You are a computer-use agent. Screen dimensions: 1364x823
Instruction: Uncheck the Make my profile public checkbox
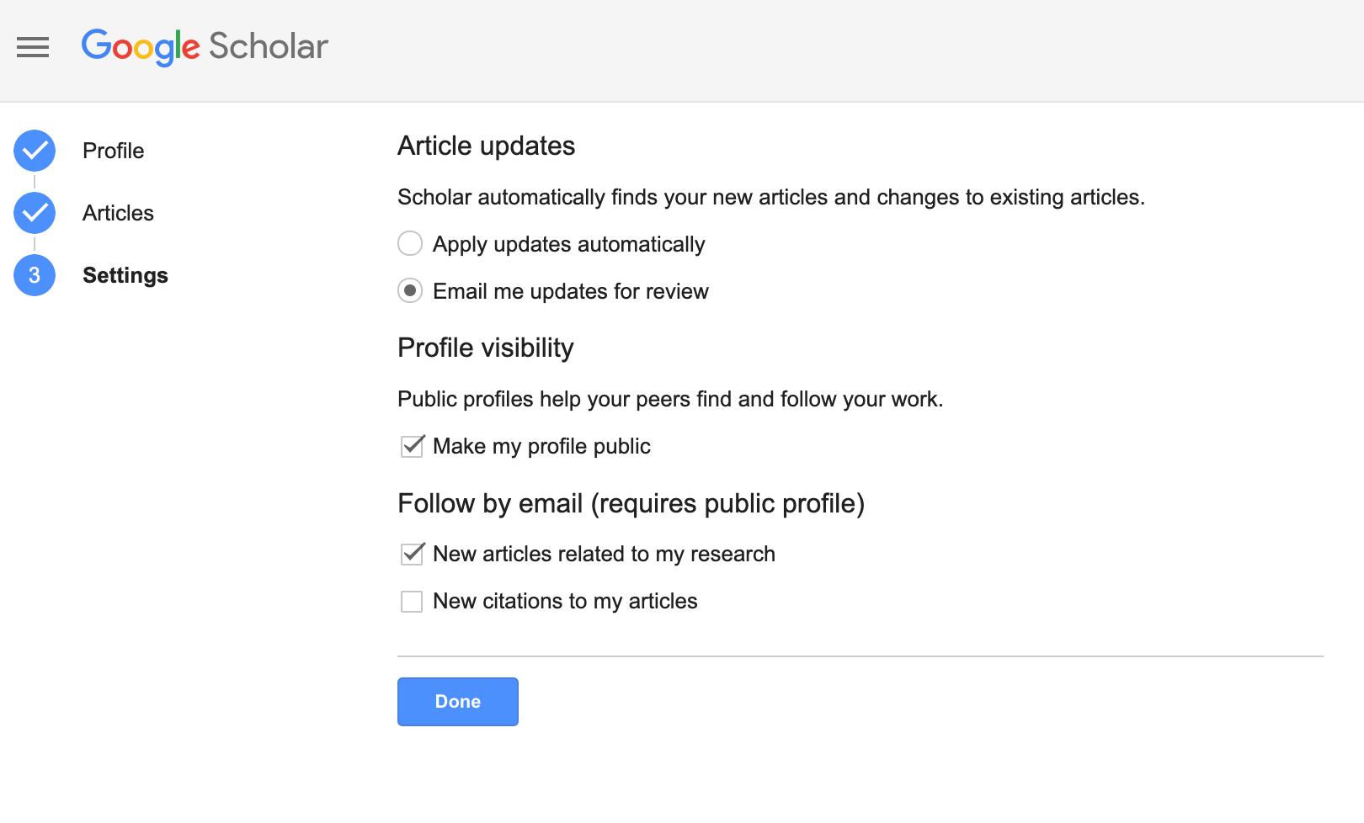[412, 446]
